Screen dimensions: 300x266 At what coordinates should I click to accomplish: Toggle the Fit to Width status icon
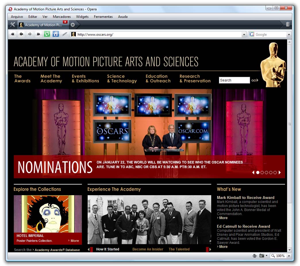point(255,256)
